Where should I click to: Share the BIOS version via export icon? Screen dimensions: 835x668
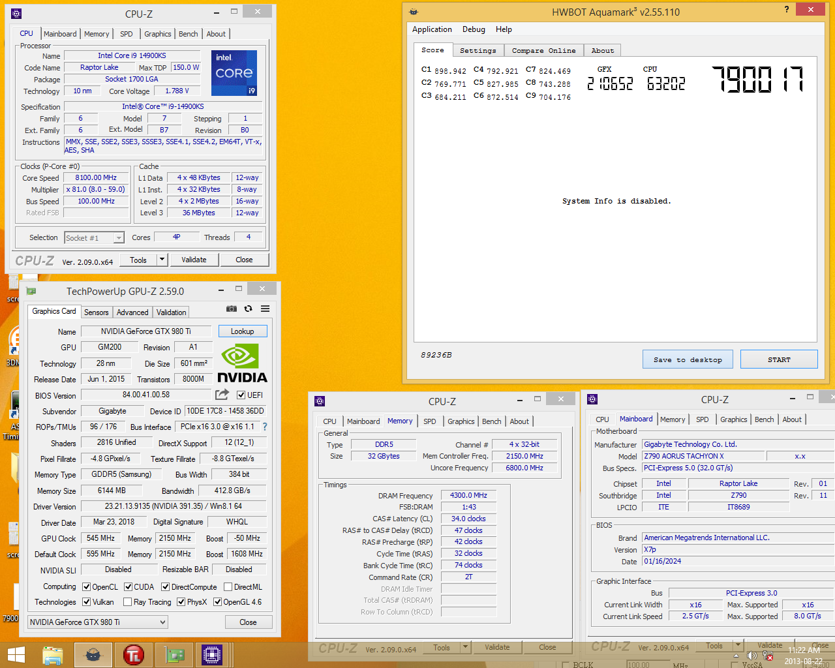[222, 395]
